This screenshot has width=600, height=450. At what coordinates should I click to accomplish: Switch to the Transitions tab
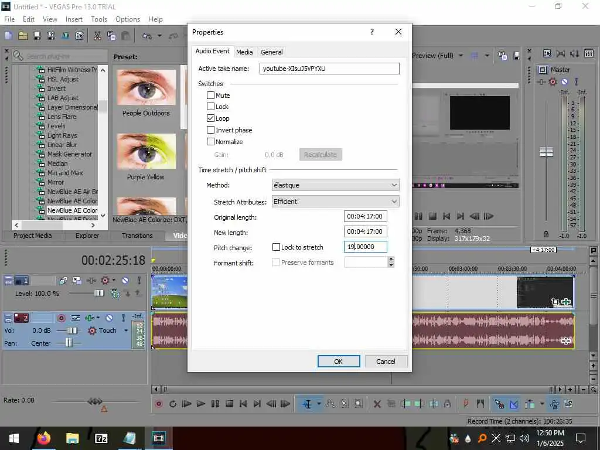click(x=137, y=236)
